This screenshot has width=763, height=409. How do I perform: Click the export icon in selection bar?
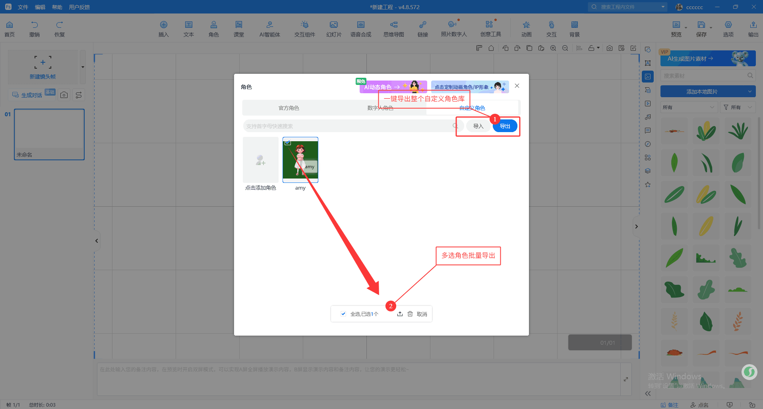[x=400, y=314]
